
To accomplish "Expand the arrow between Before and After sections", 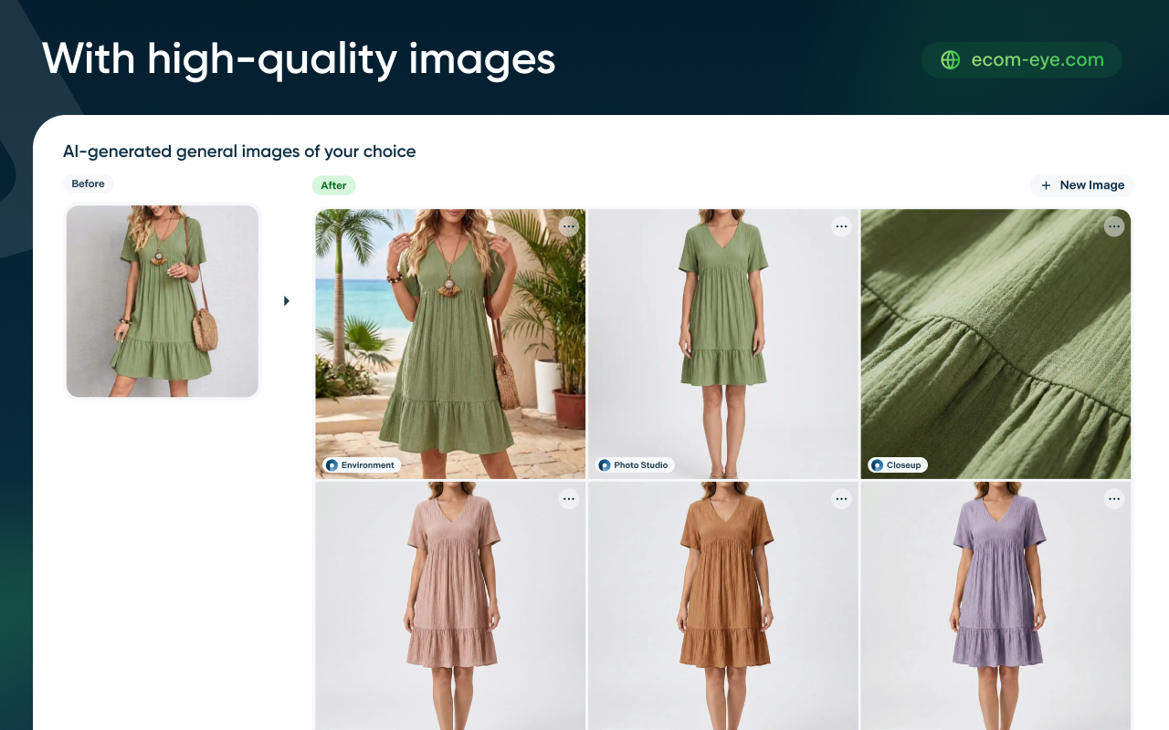I will [287, 300].
